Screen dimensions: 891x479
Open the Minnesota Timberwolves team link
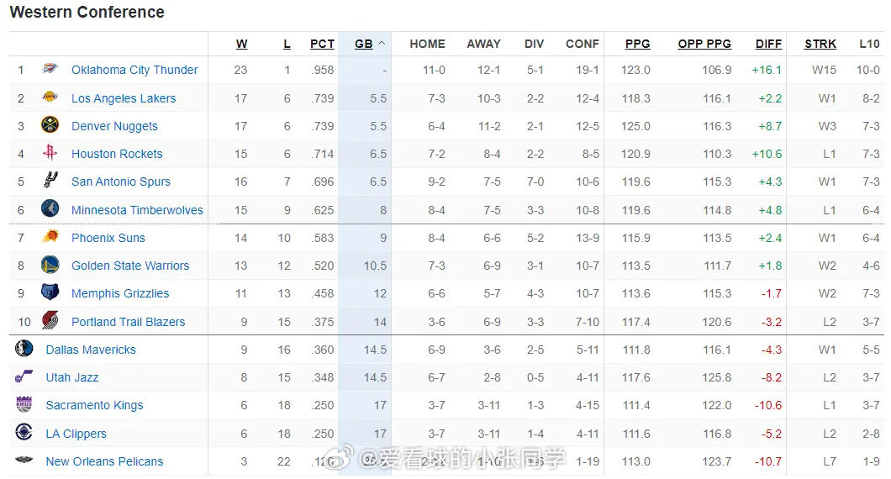tap(137, 210)
